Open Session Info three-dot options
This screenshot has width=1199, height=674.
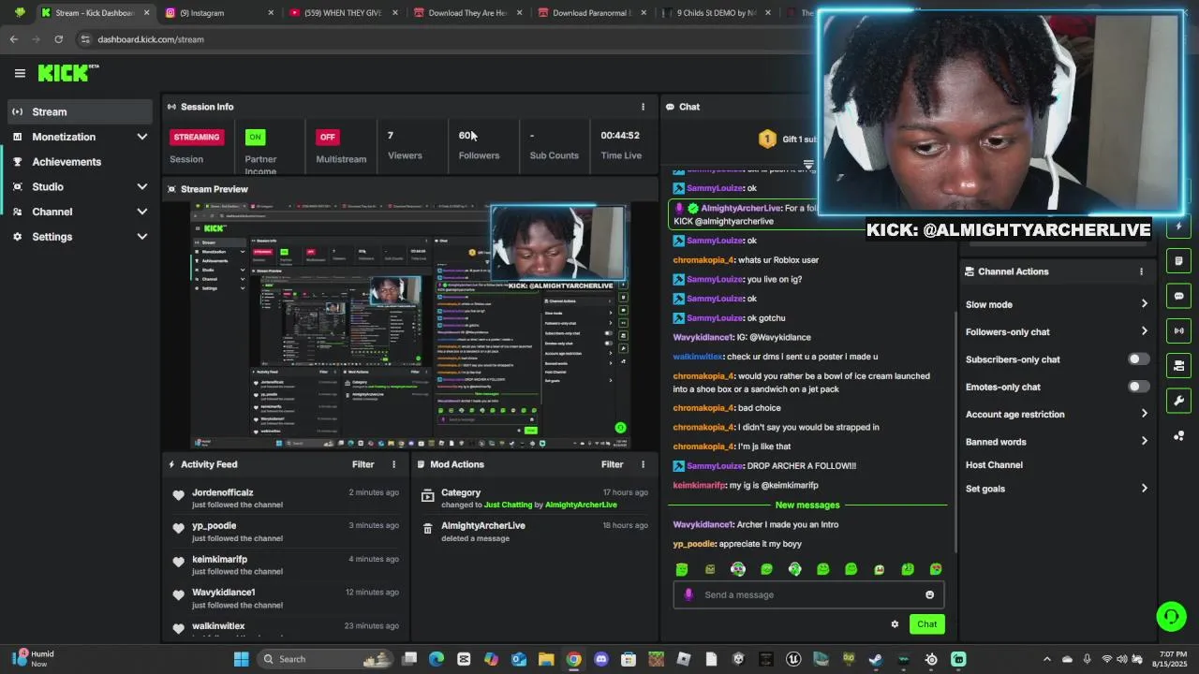643,107
